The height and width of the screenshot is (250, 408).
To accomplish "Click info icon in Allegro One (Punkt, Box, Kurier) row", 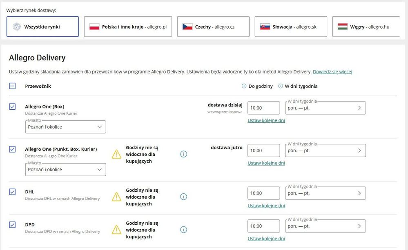I will click(x=183, y=154).
